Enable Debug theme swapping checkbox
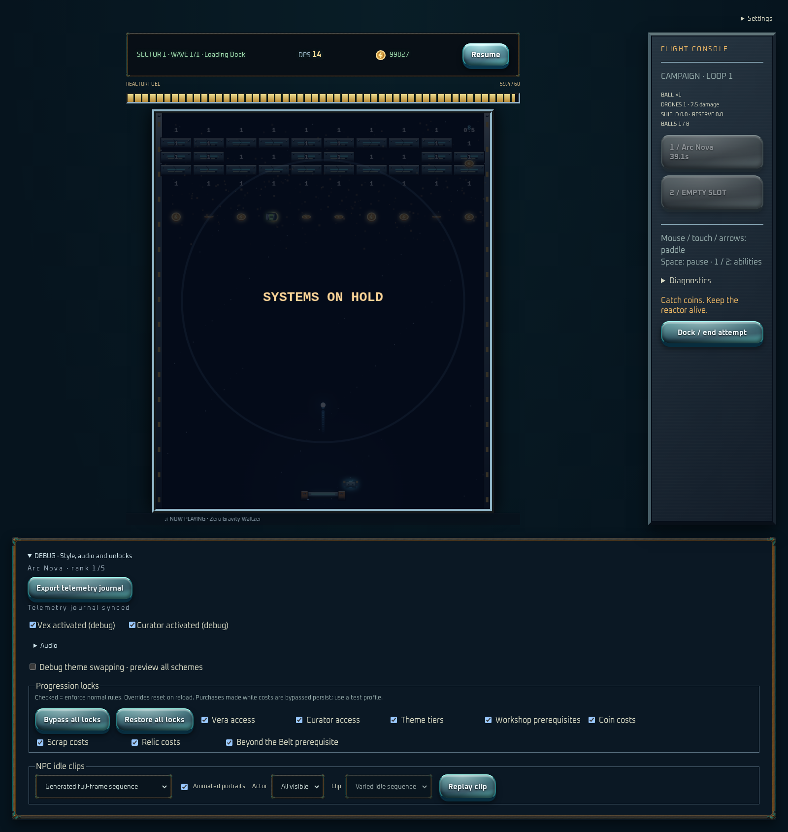 click(x=33, y=667)
